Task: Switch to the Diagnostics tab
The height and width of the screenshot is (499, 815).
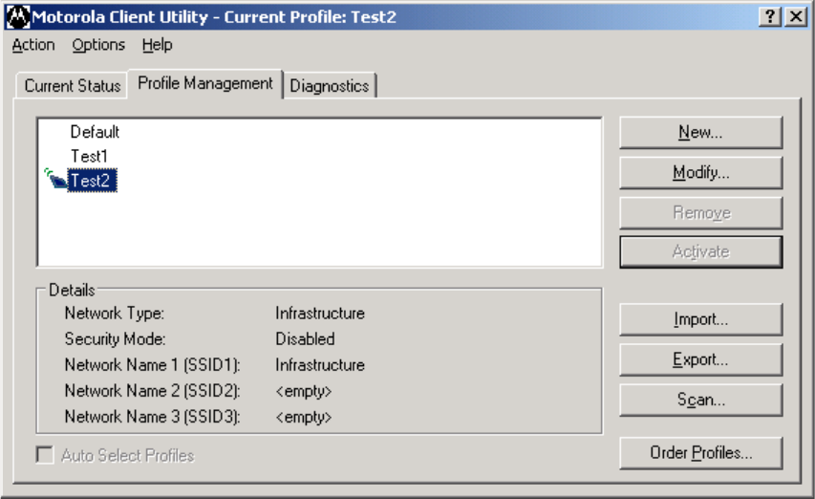Action: [330, 86]
